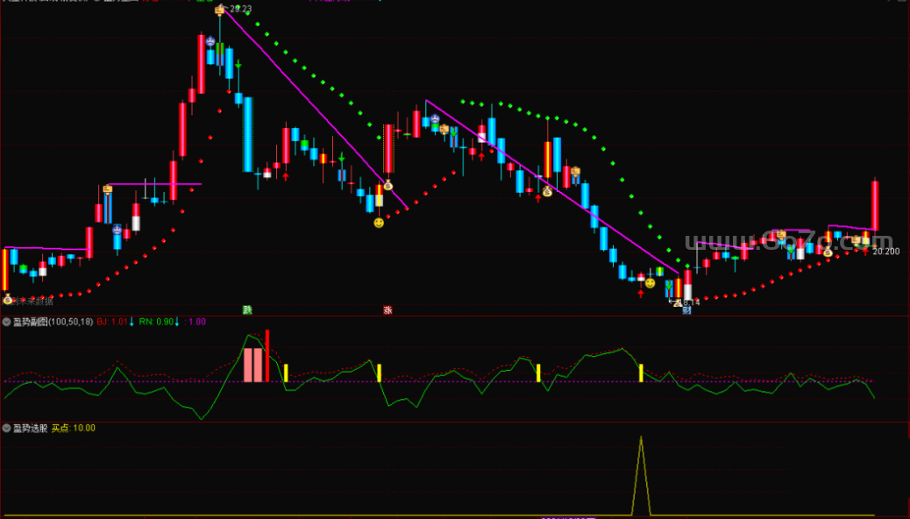This screenshot has height=519, width=910.
Task: Click the signboard icon beside 29.23 high
Action: [219, 11]
